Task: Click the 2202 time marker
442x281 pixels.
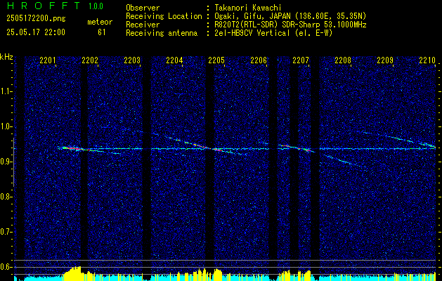Action: (x=90, y=60)
